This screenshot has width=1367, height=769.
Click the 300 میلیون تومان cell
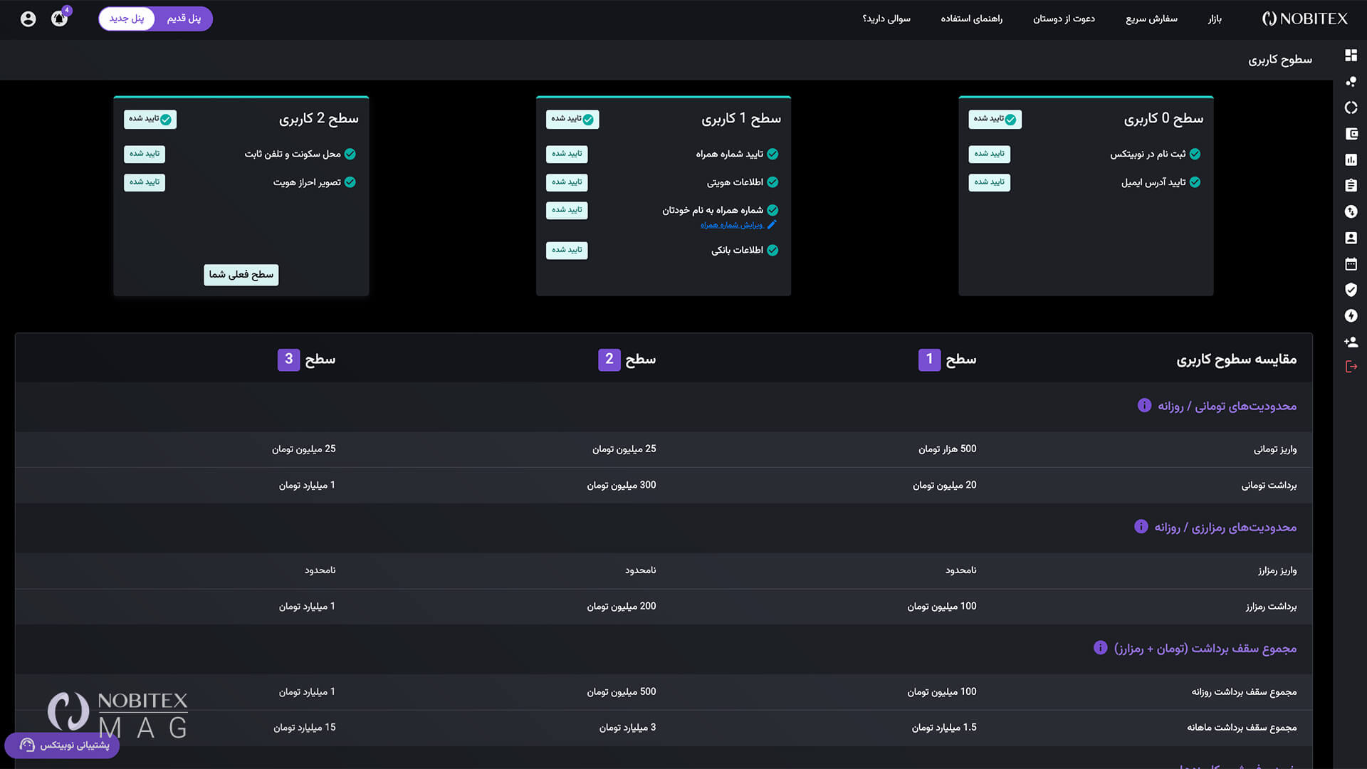[x=622, y=486]
